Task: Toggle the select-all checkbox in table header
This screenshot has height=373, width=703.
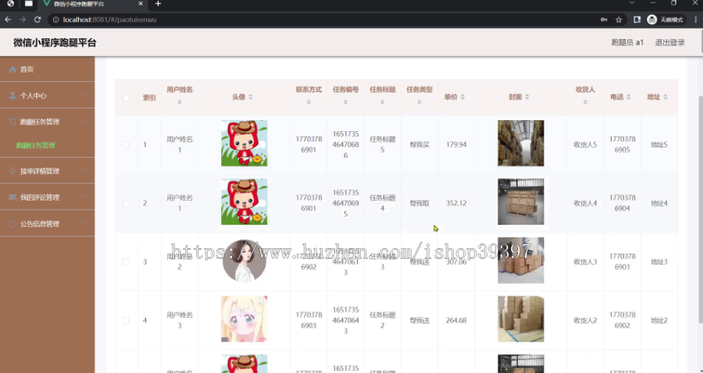Action: click(127, 98)
